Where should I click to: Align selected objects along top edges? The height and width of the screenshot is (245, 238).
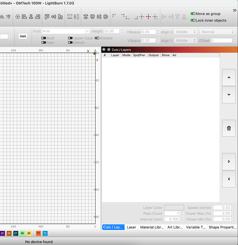click(x=47, y=17)
